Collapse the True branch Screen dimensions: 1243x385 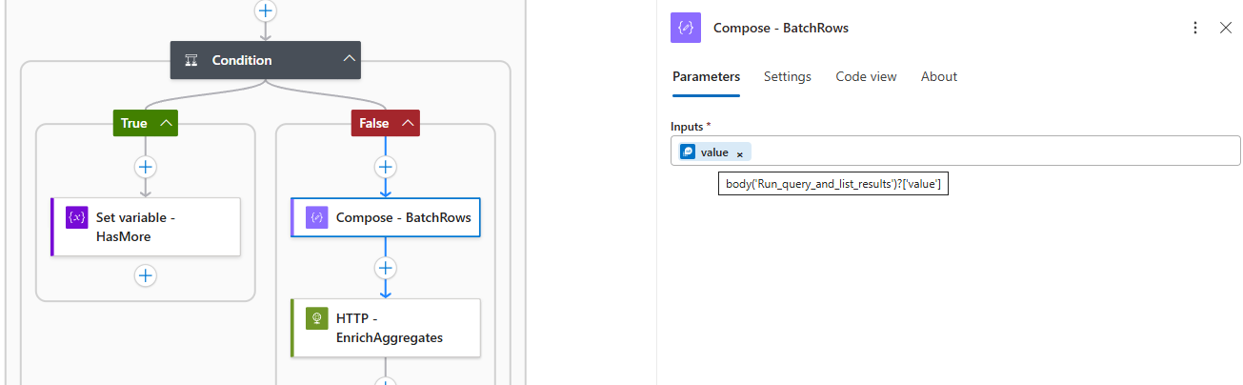(167, 123)
